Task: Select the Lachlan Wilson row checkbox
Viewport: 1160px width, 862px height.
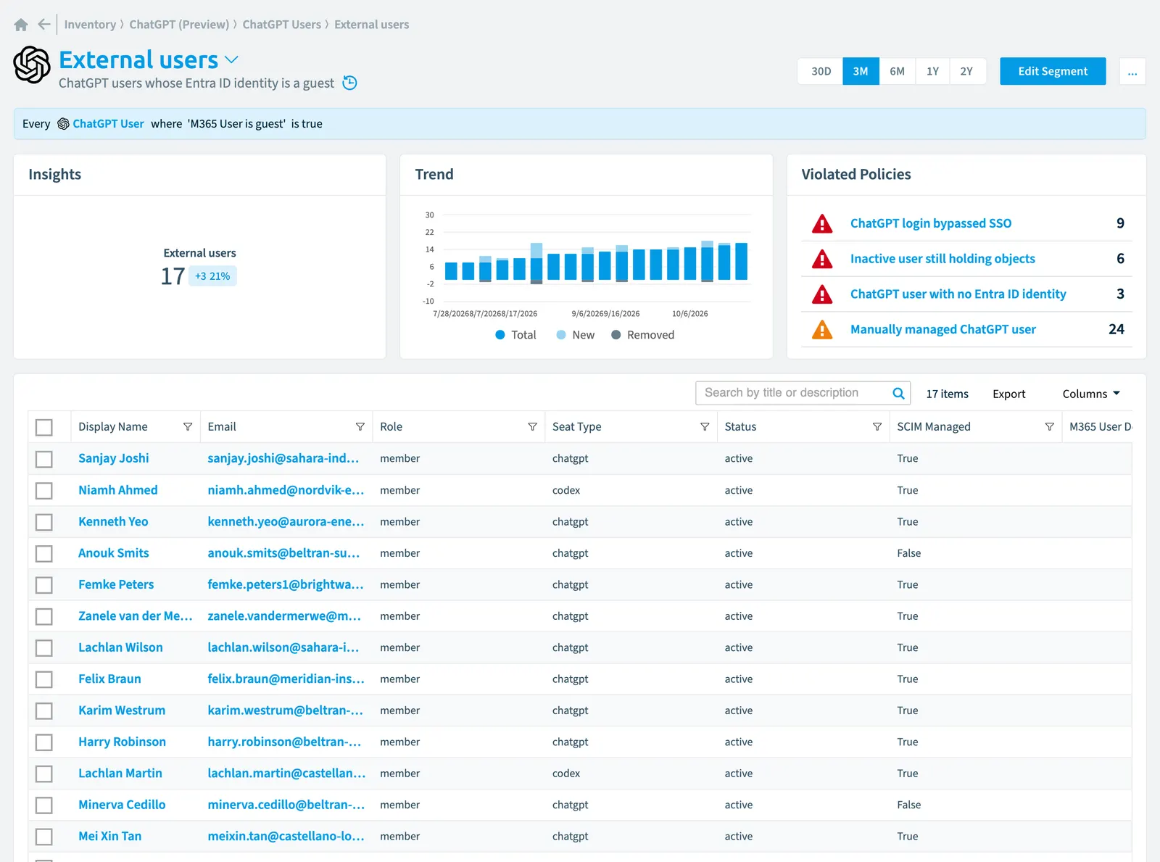Action: pos(44,648)
